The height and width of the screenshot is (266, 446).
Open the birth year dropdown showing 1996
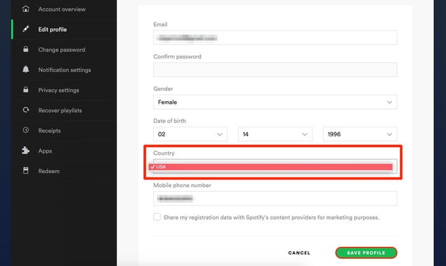point(360,134)
